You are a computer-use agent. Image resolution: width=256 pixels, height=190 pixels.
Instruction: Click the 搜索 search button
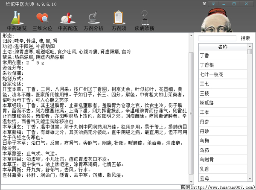(245, 38)
